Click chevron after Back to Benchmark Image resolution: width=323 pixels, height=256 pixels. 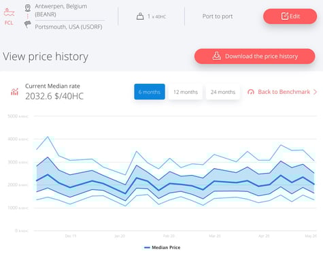coord(315,92)
